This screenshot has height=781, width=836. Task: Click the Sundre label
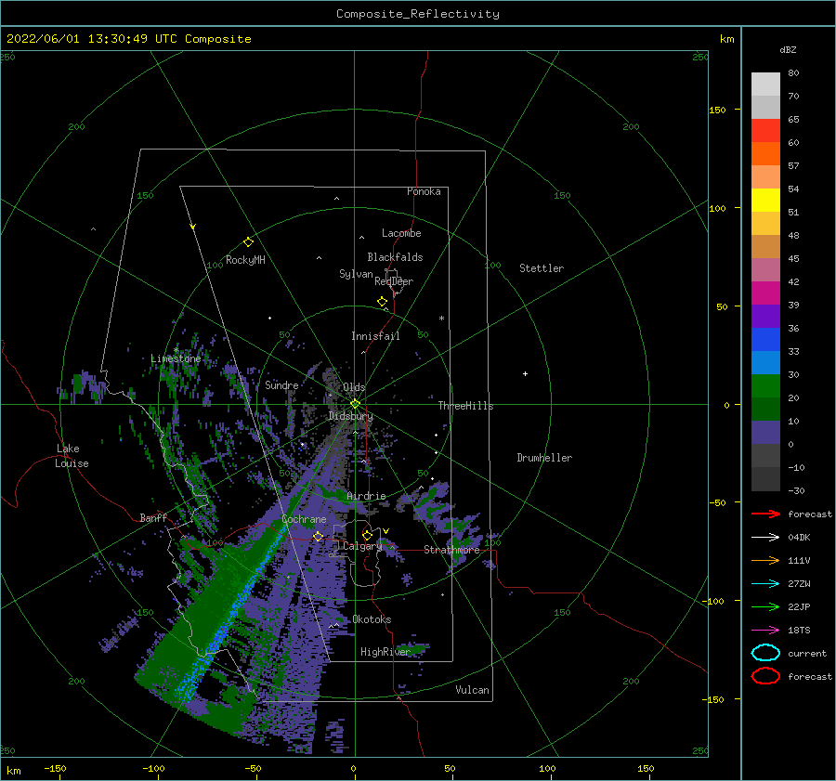[281, 384]
